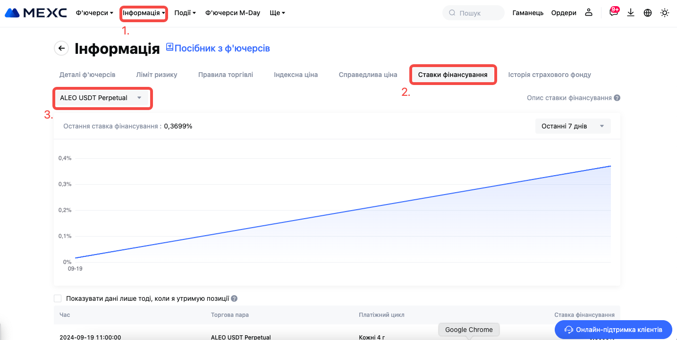Click help icon beside Опис ставки фінансування
Image resolution: width=677 pixels, height=340 pixels.
click(x=617, y=98)
